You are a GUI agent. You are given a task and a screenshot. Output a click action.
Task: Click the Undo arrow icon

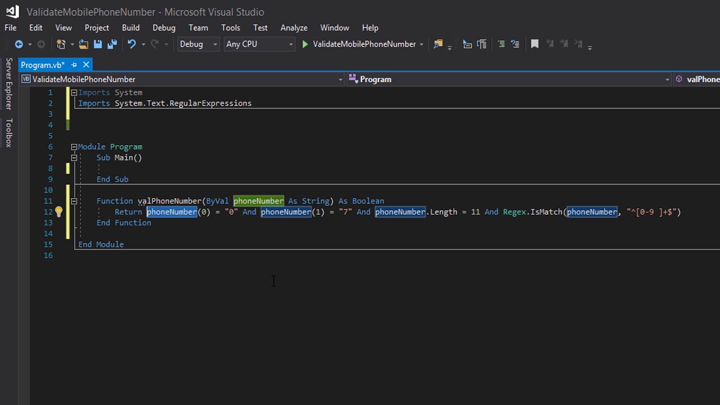pos(132,44)
